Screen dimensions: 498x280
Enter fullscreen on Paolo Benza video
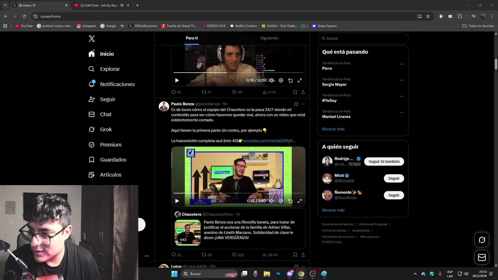point(300,201)
